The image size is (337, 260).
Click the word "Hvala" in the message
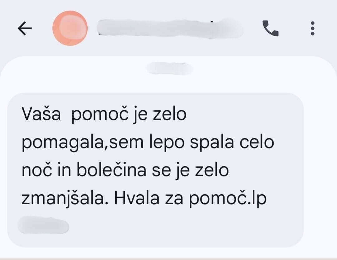(137, 198)
